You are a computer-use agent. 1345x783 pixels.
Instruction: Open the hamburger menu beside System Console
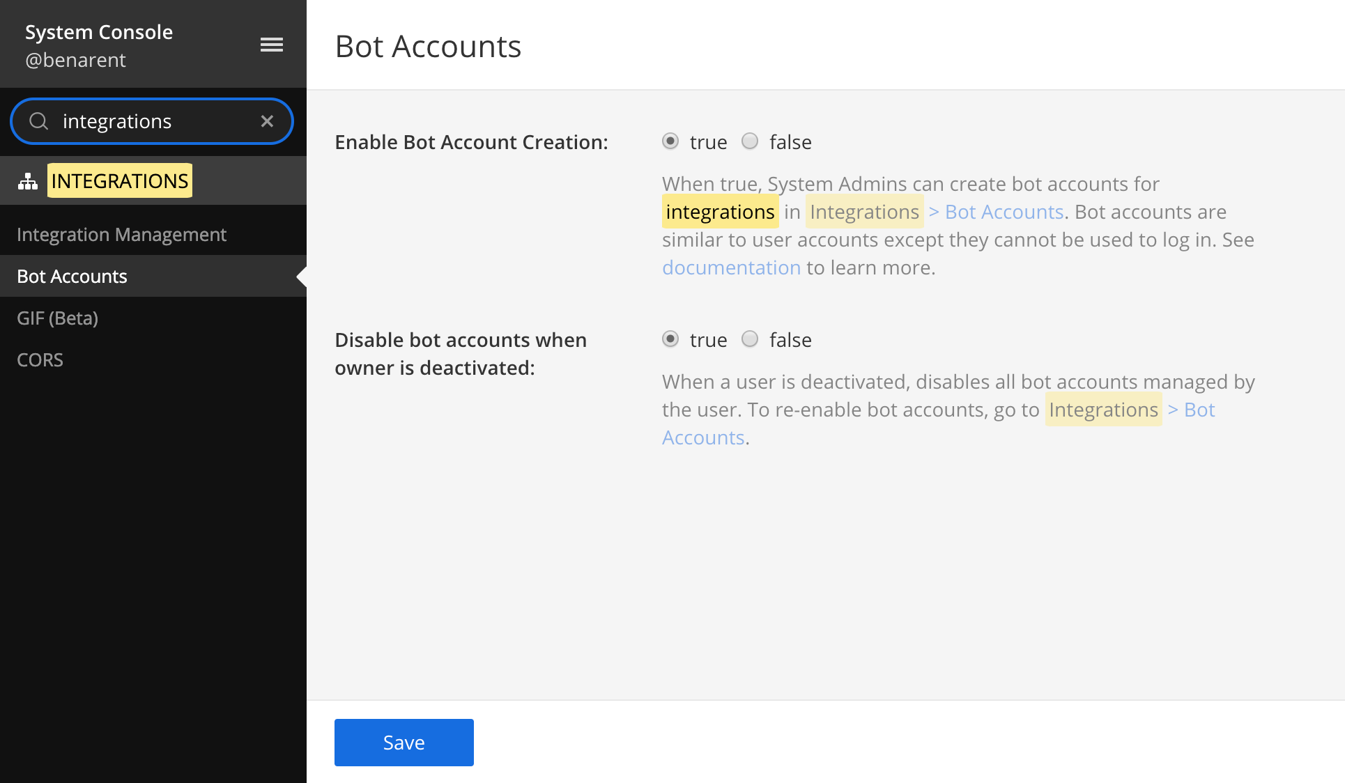[x=271, y=45]
